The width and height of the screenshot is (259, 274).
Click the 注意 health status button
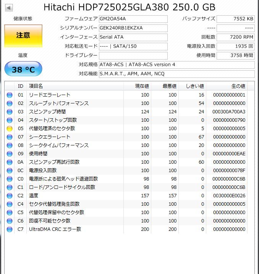click(x=23, y=36)
